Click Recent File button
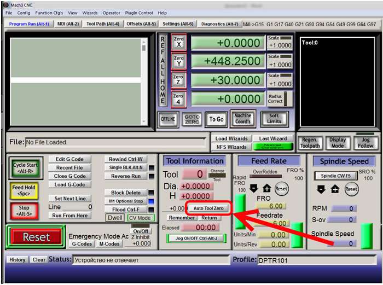The image size is (383, 285). point(69,168)
